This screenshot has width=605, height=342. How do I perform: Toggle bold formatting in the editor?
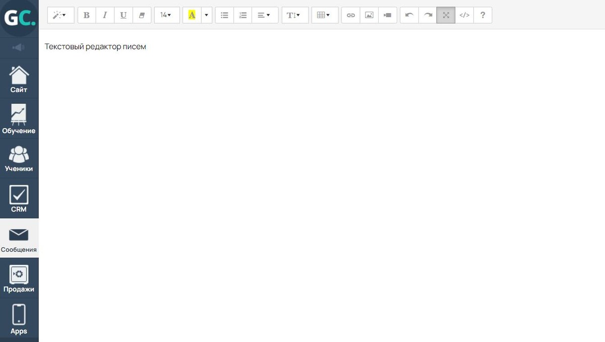coord(87,15)
